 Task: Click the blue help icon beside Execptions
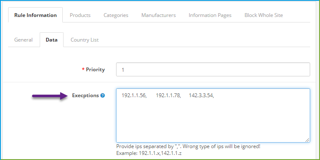pyautogui.click(x=102, y=95)
